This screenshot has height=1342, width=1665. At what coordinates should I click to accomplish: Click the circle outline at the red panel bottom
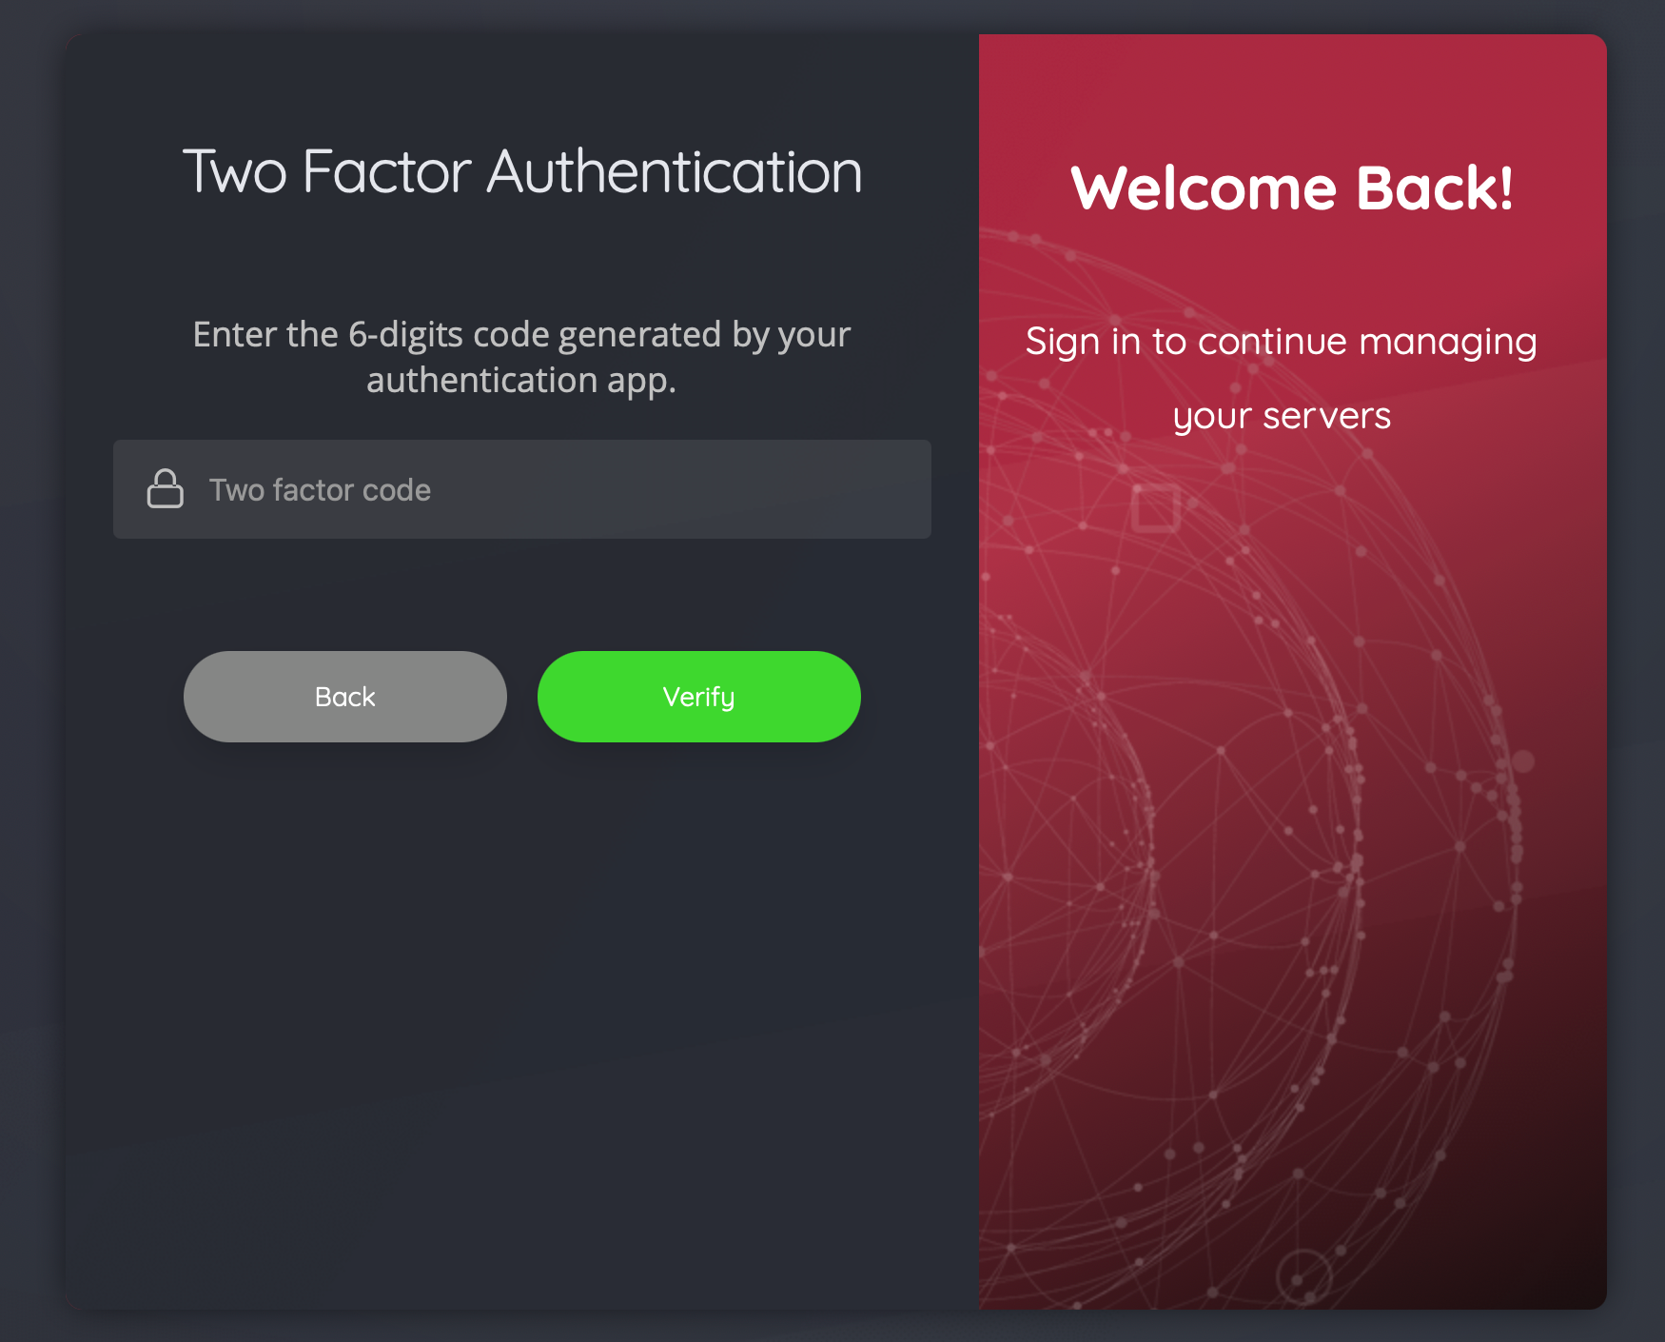tap(1303, 1276)
